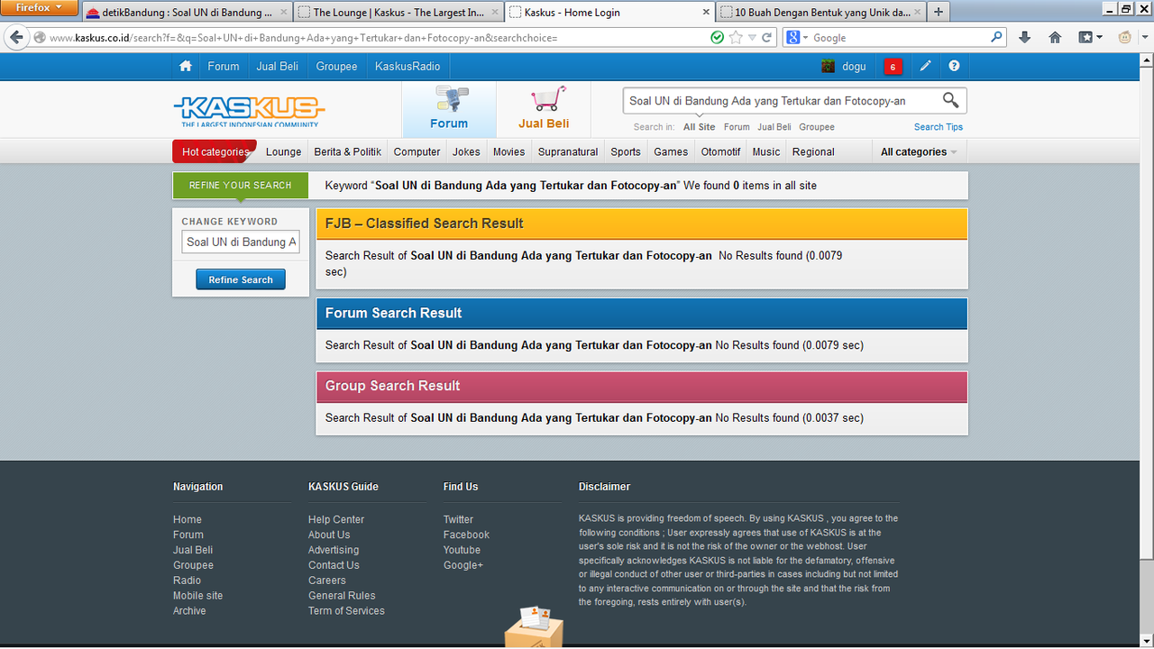Image resolution: width=1154 pixels, height=649 pixels.
Task: Click Google search bar magnifier icon
Action: 996,38
